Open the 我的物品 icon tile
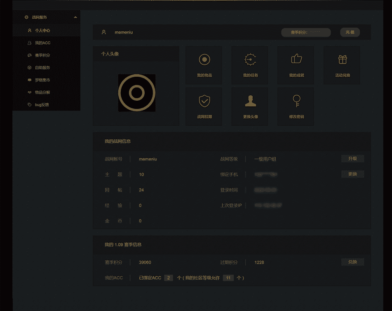 point(204,60)
